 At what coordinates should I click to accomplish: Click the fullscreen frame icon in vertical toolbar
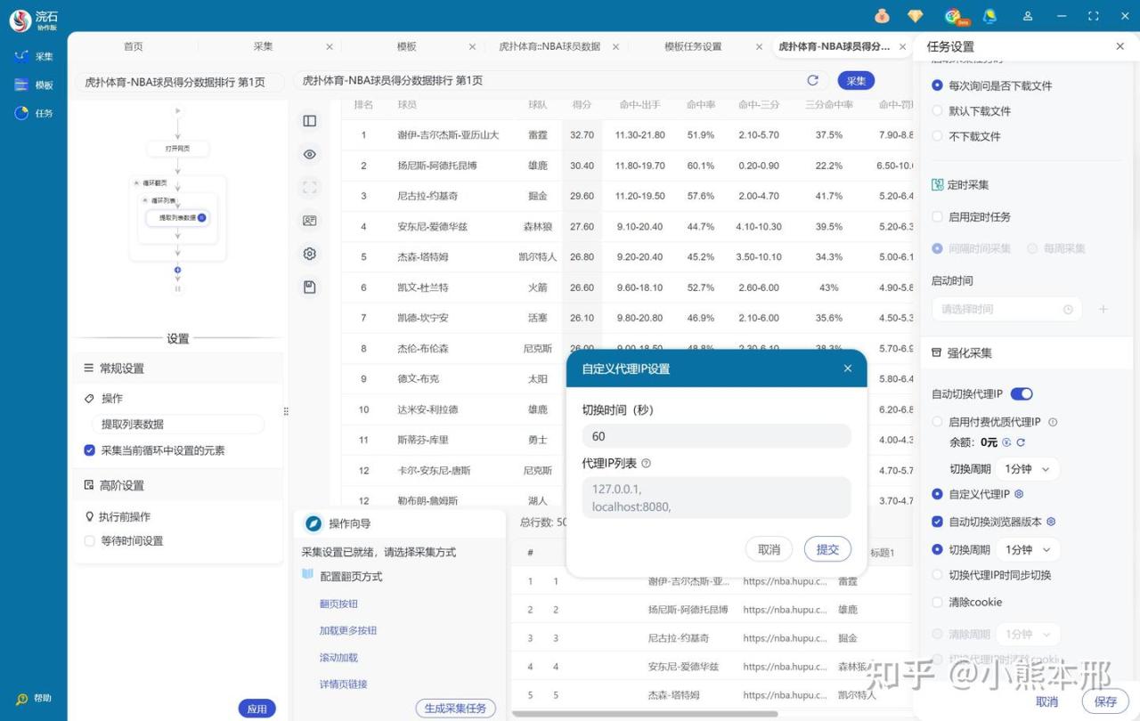pos(310,187)
